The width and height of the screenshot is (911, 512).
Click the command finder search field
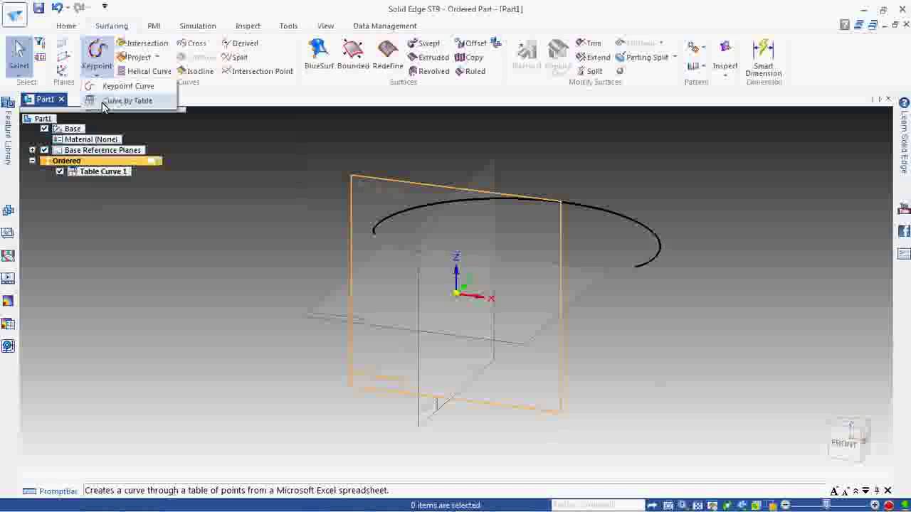pos(597,505)
